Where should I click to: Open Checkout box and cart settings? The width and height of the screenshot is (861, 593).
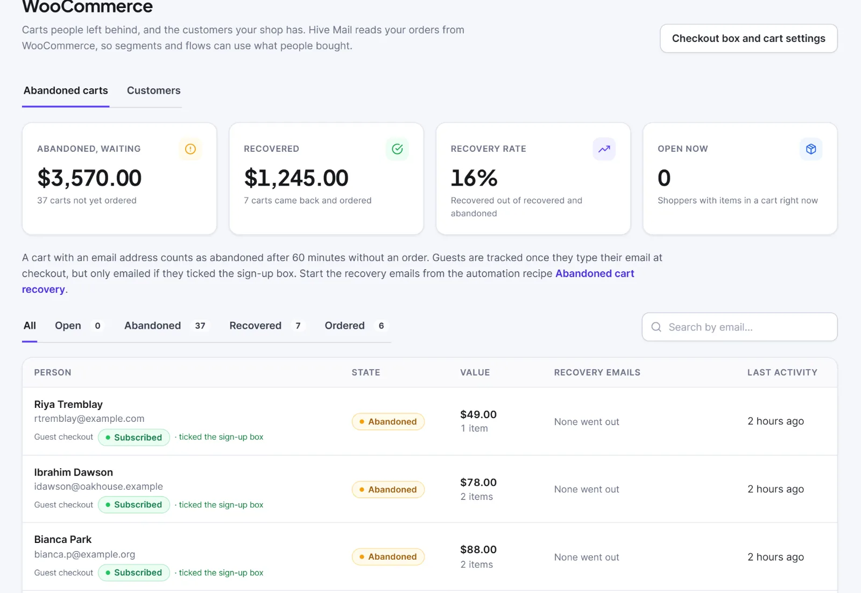(x=749, y=38)
